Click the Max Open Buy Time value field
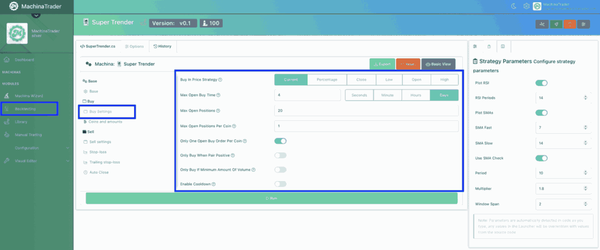600x250 pixels. coord(307,95)
